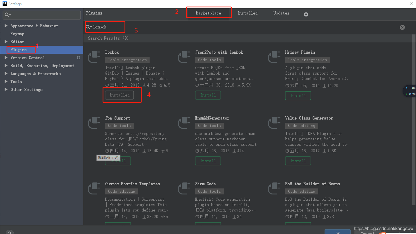Open the Sirm Code title
The height and width of the screenshot is (234, 416).
(x=205, y=184)
